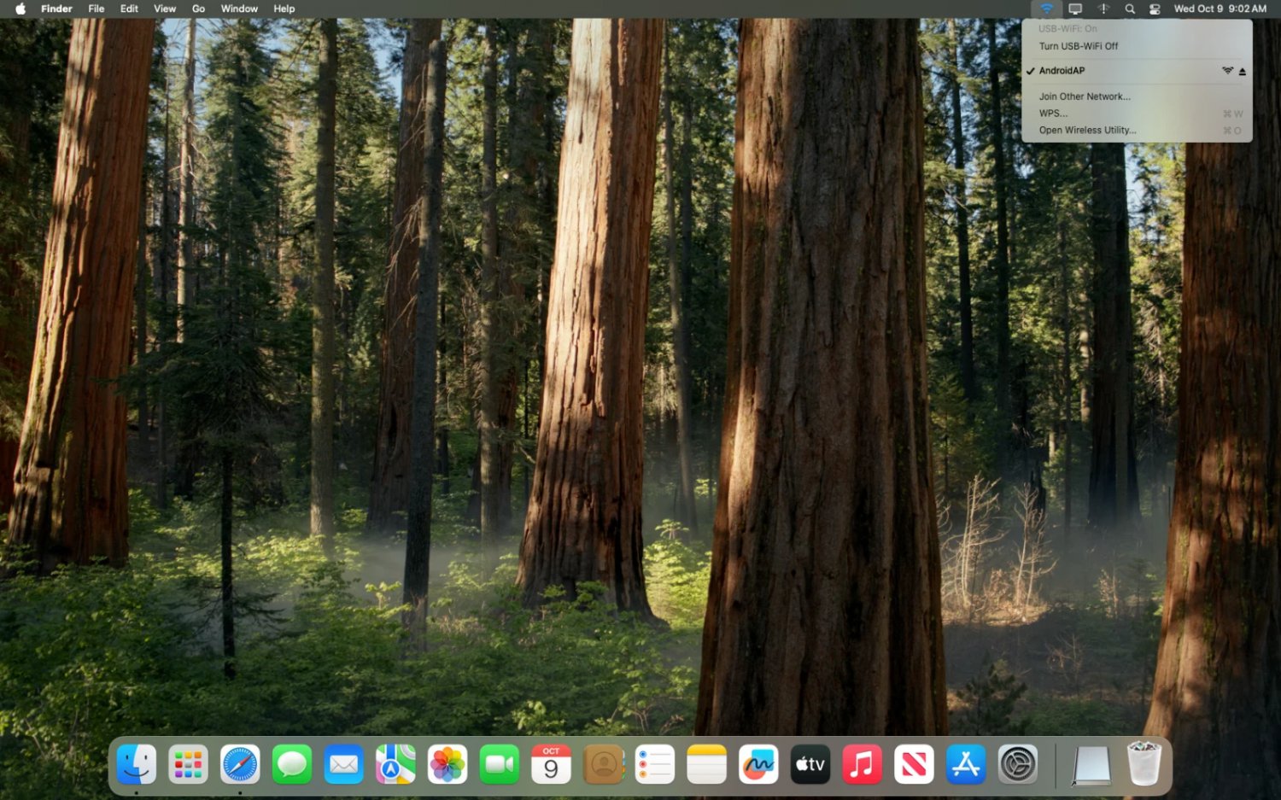Open Safari from the Dock
Viewport: 1281px width, 800px height.
click(x=240, y=763)
